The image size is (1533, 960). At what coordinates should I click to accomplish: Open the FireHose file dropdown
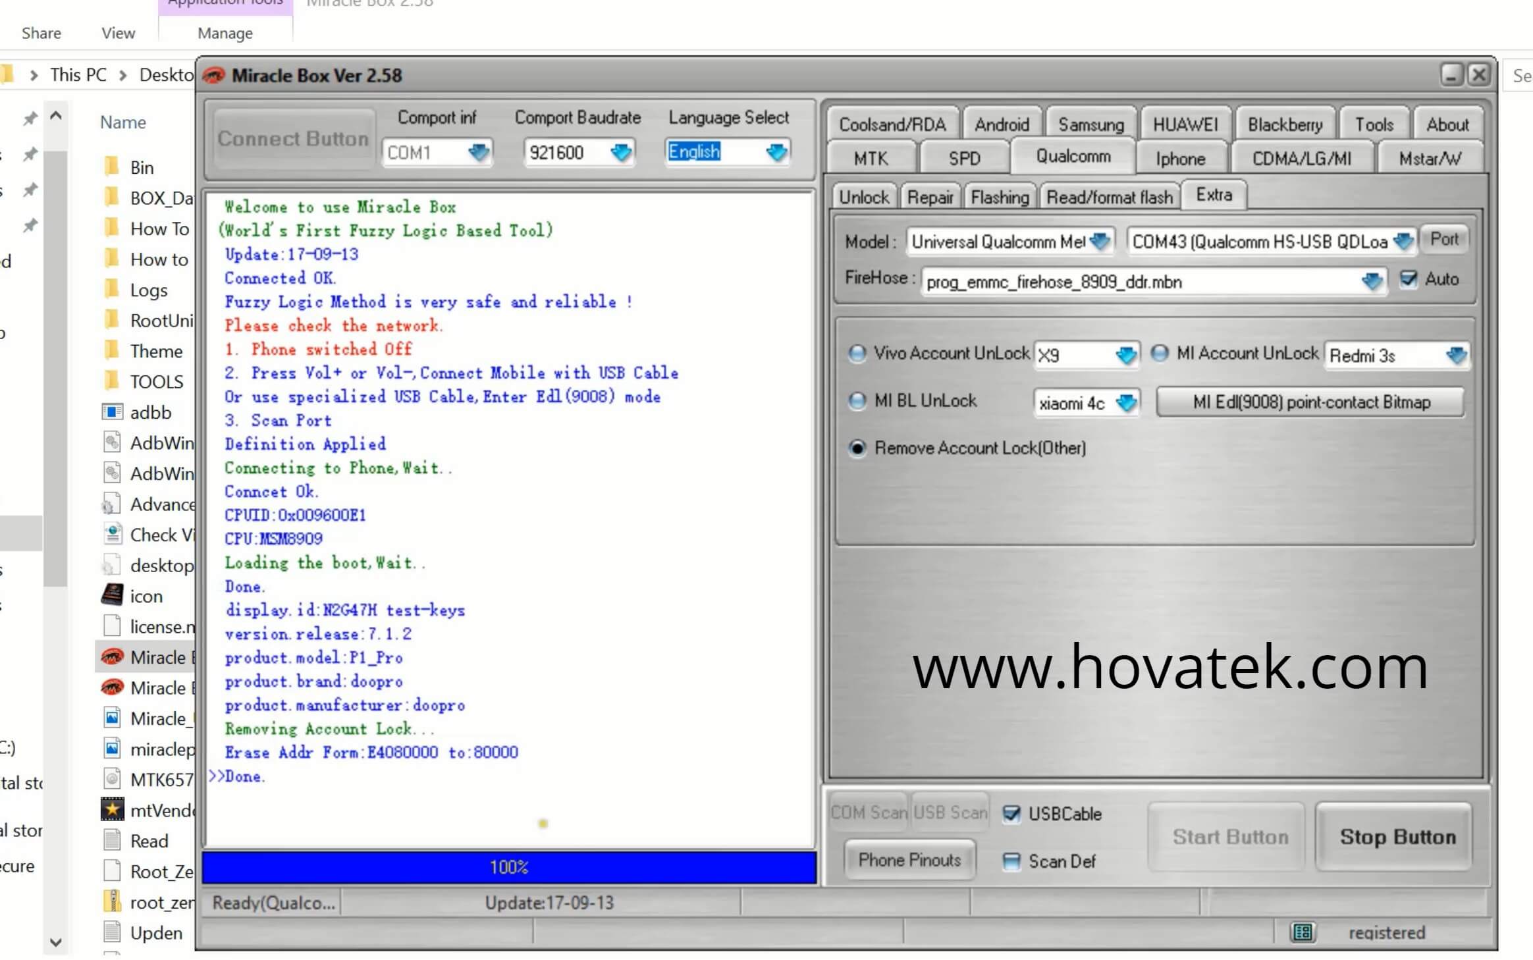point(1372,282)
